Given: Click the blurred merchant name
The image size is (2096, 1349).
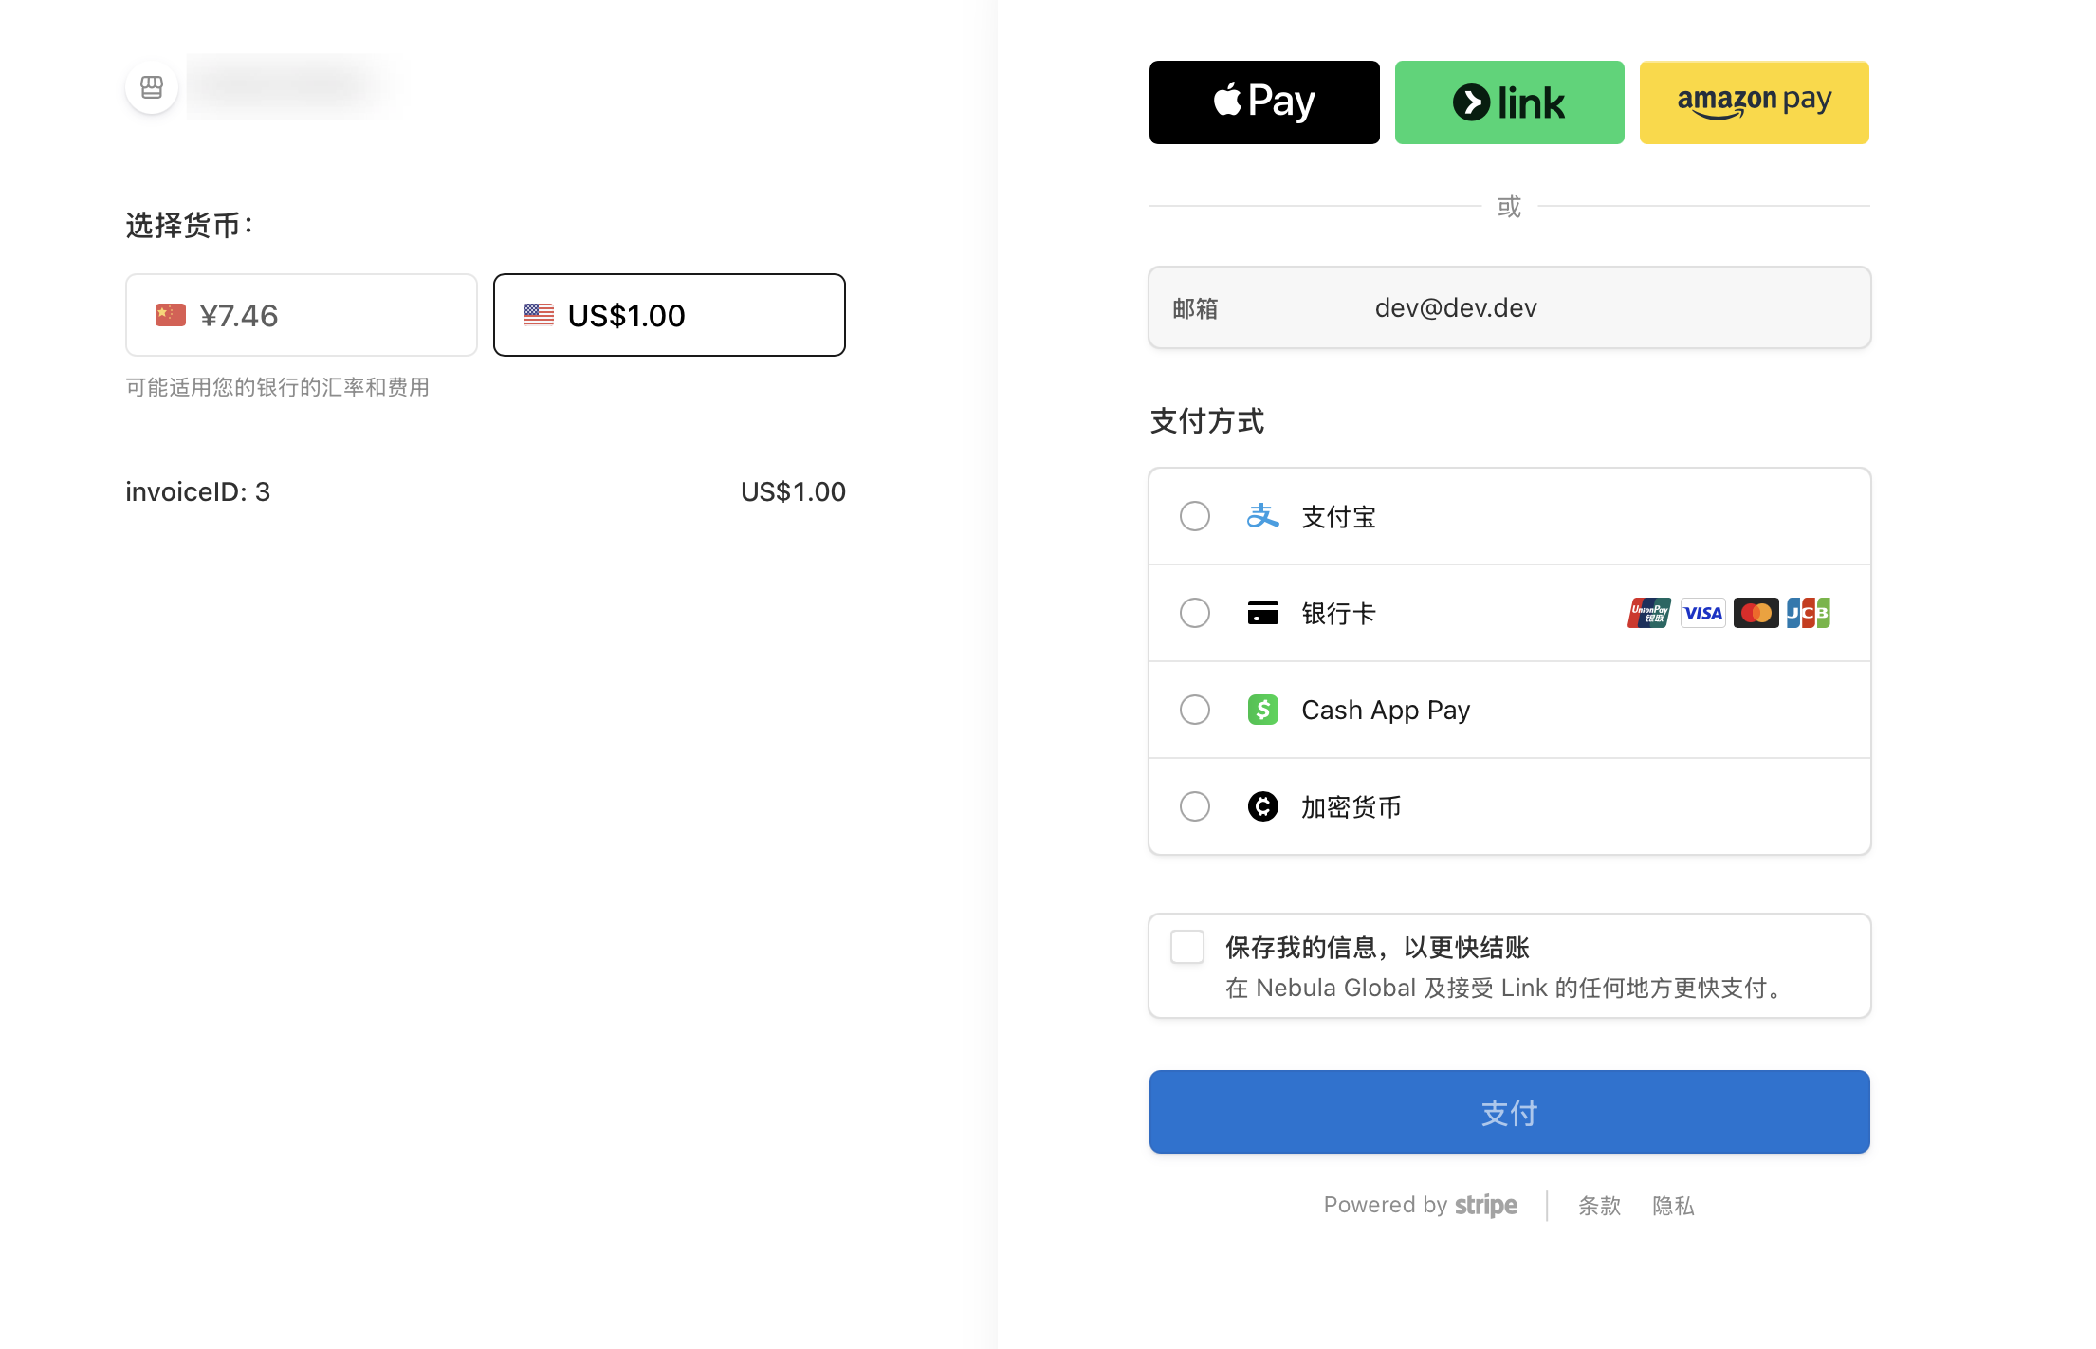Looking at the screenshot, I should click(x=290, y=85).
